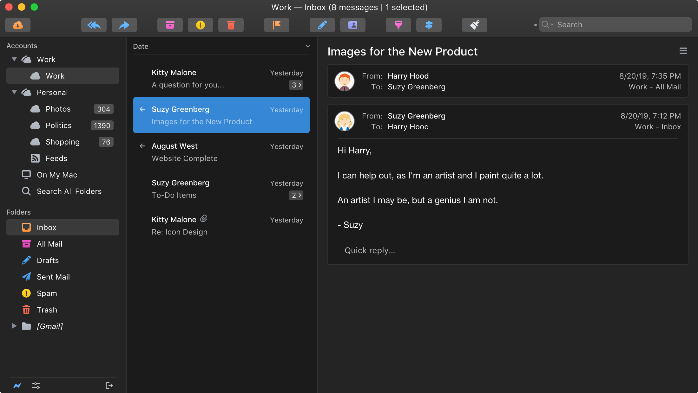
Task: Select the Drafts folder
Action: 48,261
